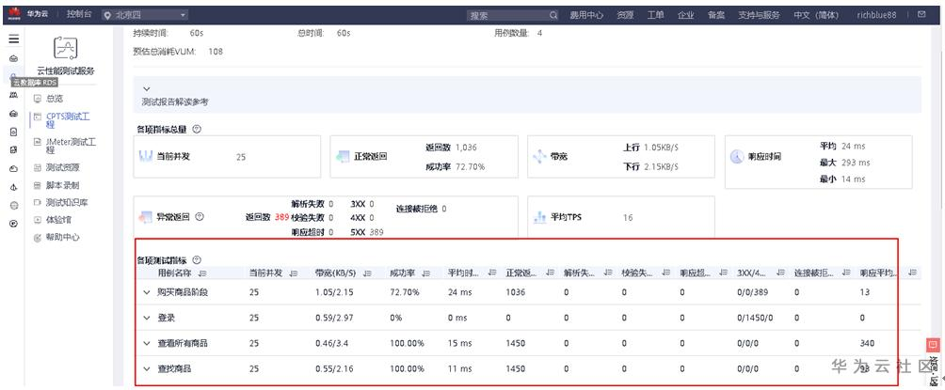Sort by the 解析失 column sort icon
This screenshot has height=390, width=945.
[x=608, y=273]
